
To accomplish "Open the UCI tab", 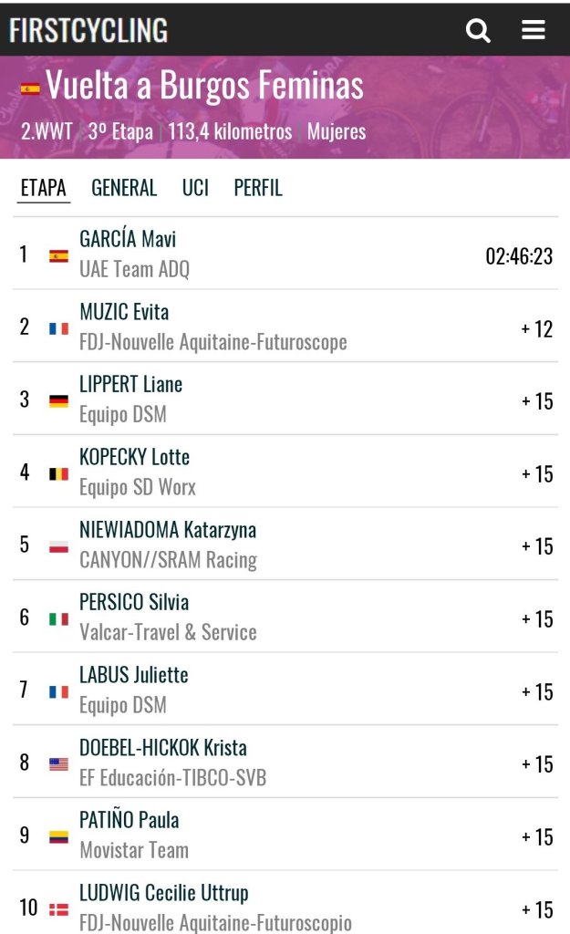I will 195,188.
